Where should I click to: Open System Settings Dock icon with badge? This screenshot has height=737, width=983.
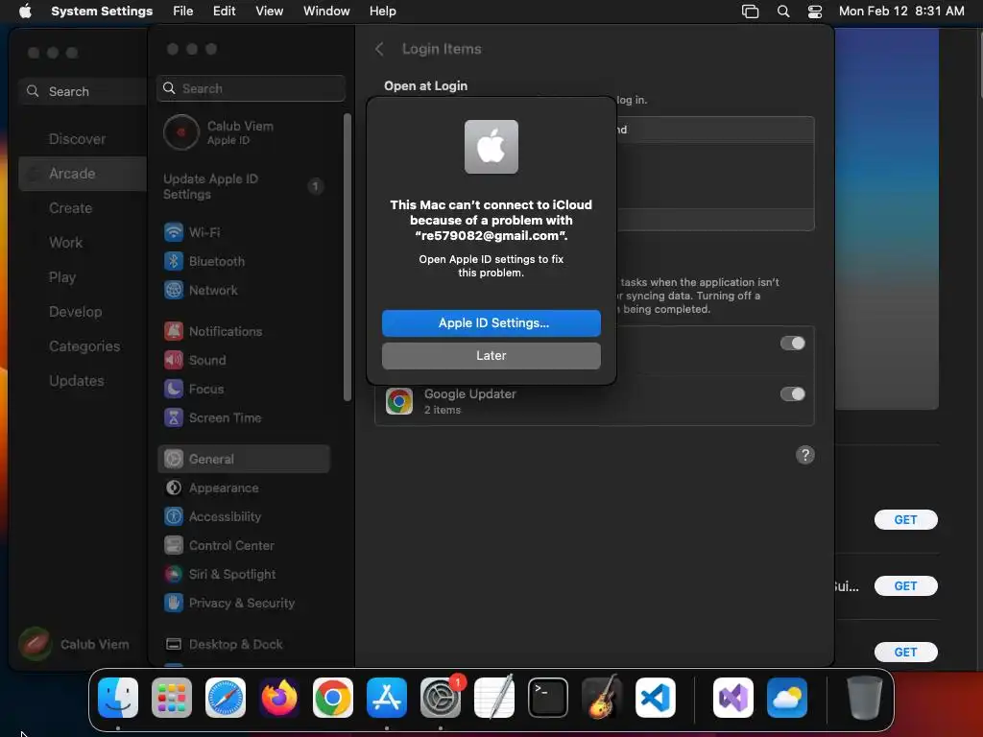click(x=441, y=698)
